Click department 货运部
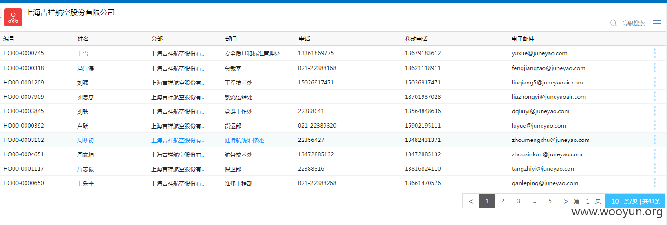667x225 pixels. (x=233, y=126)
